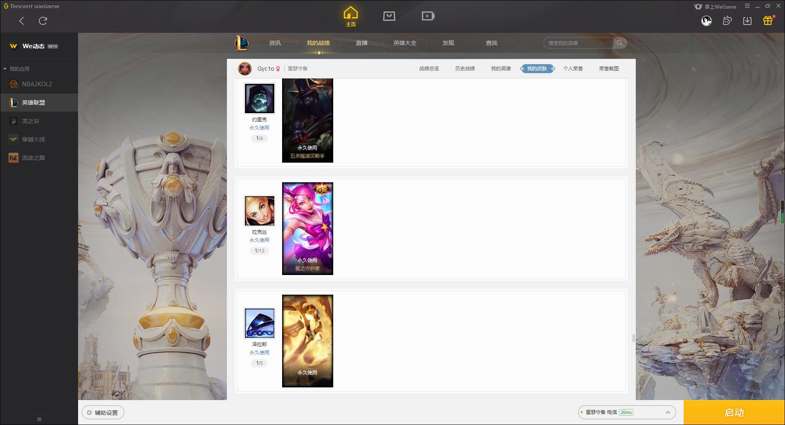Open the 五杀摇滚贝斯手 skin card
Image resolution: width=785 pixels, height=425 pixels.
(x=307, y=121)
